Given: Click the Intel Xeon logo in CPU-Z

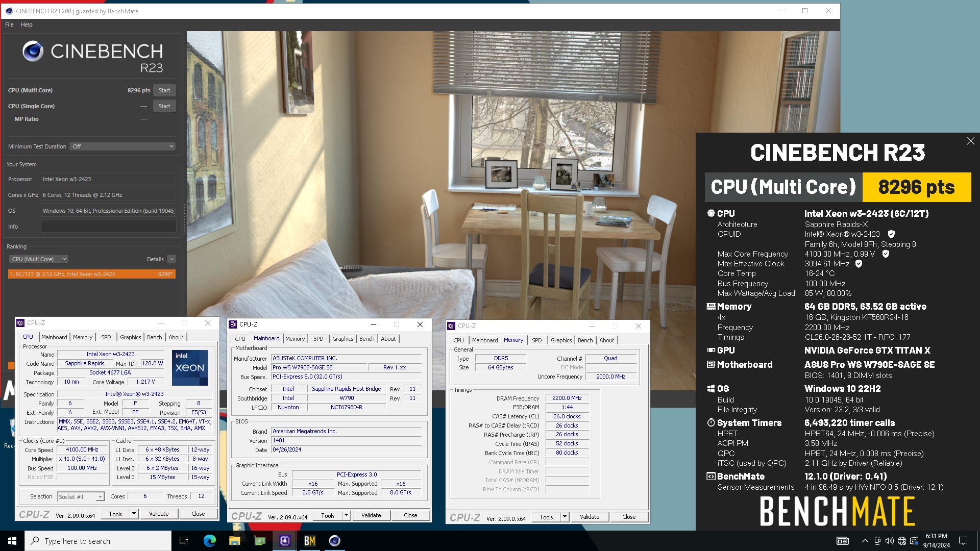Looking at the screenshot, I should pos(190,367).
